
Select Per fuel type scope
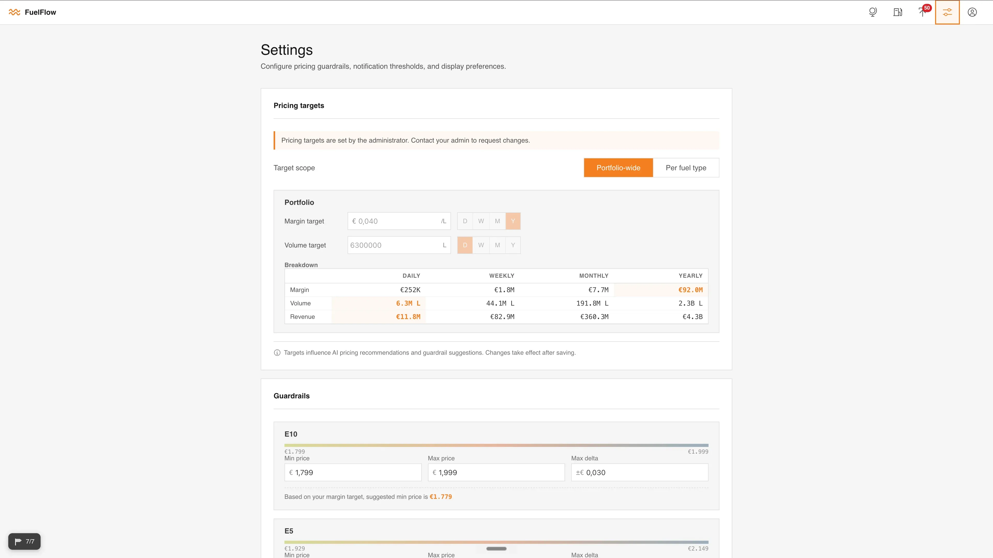tap(686, 168)
